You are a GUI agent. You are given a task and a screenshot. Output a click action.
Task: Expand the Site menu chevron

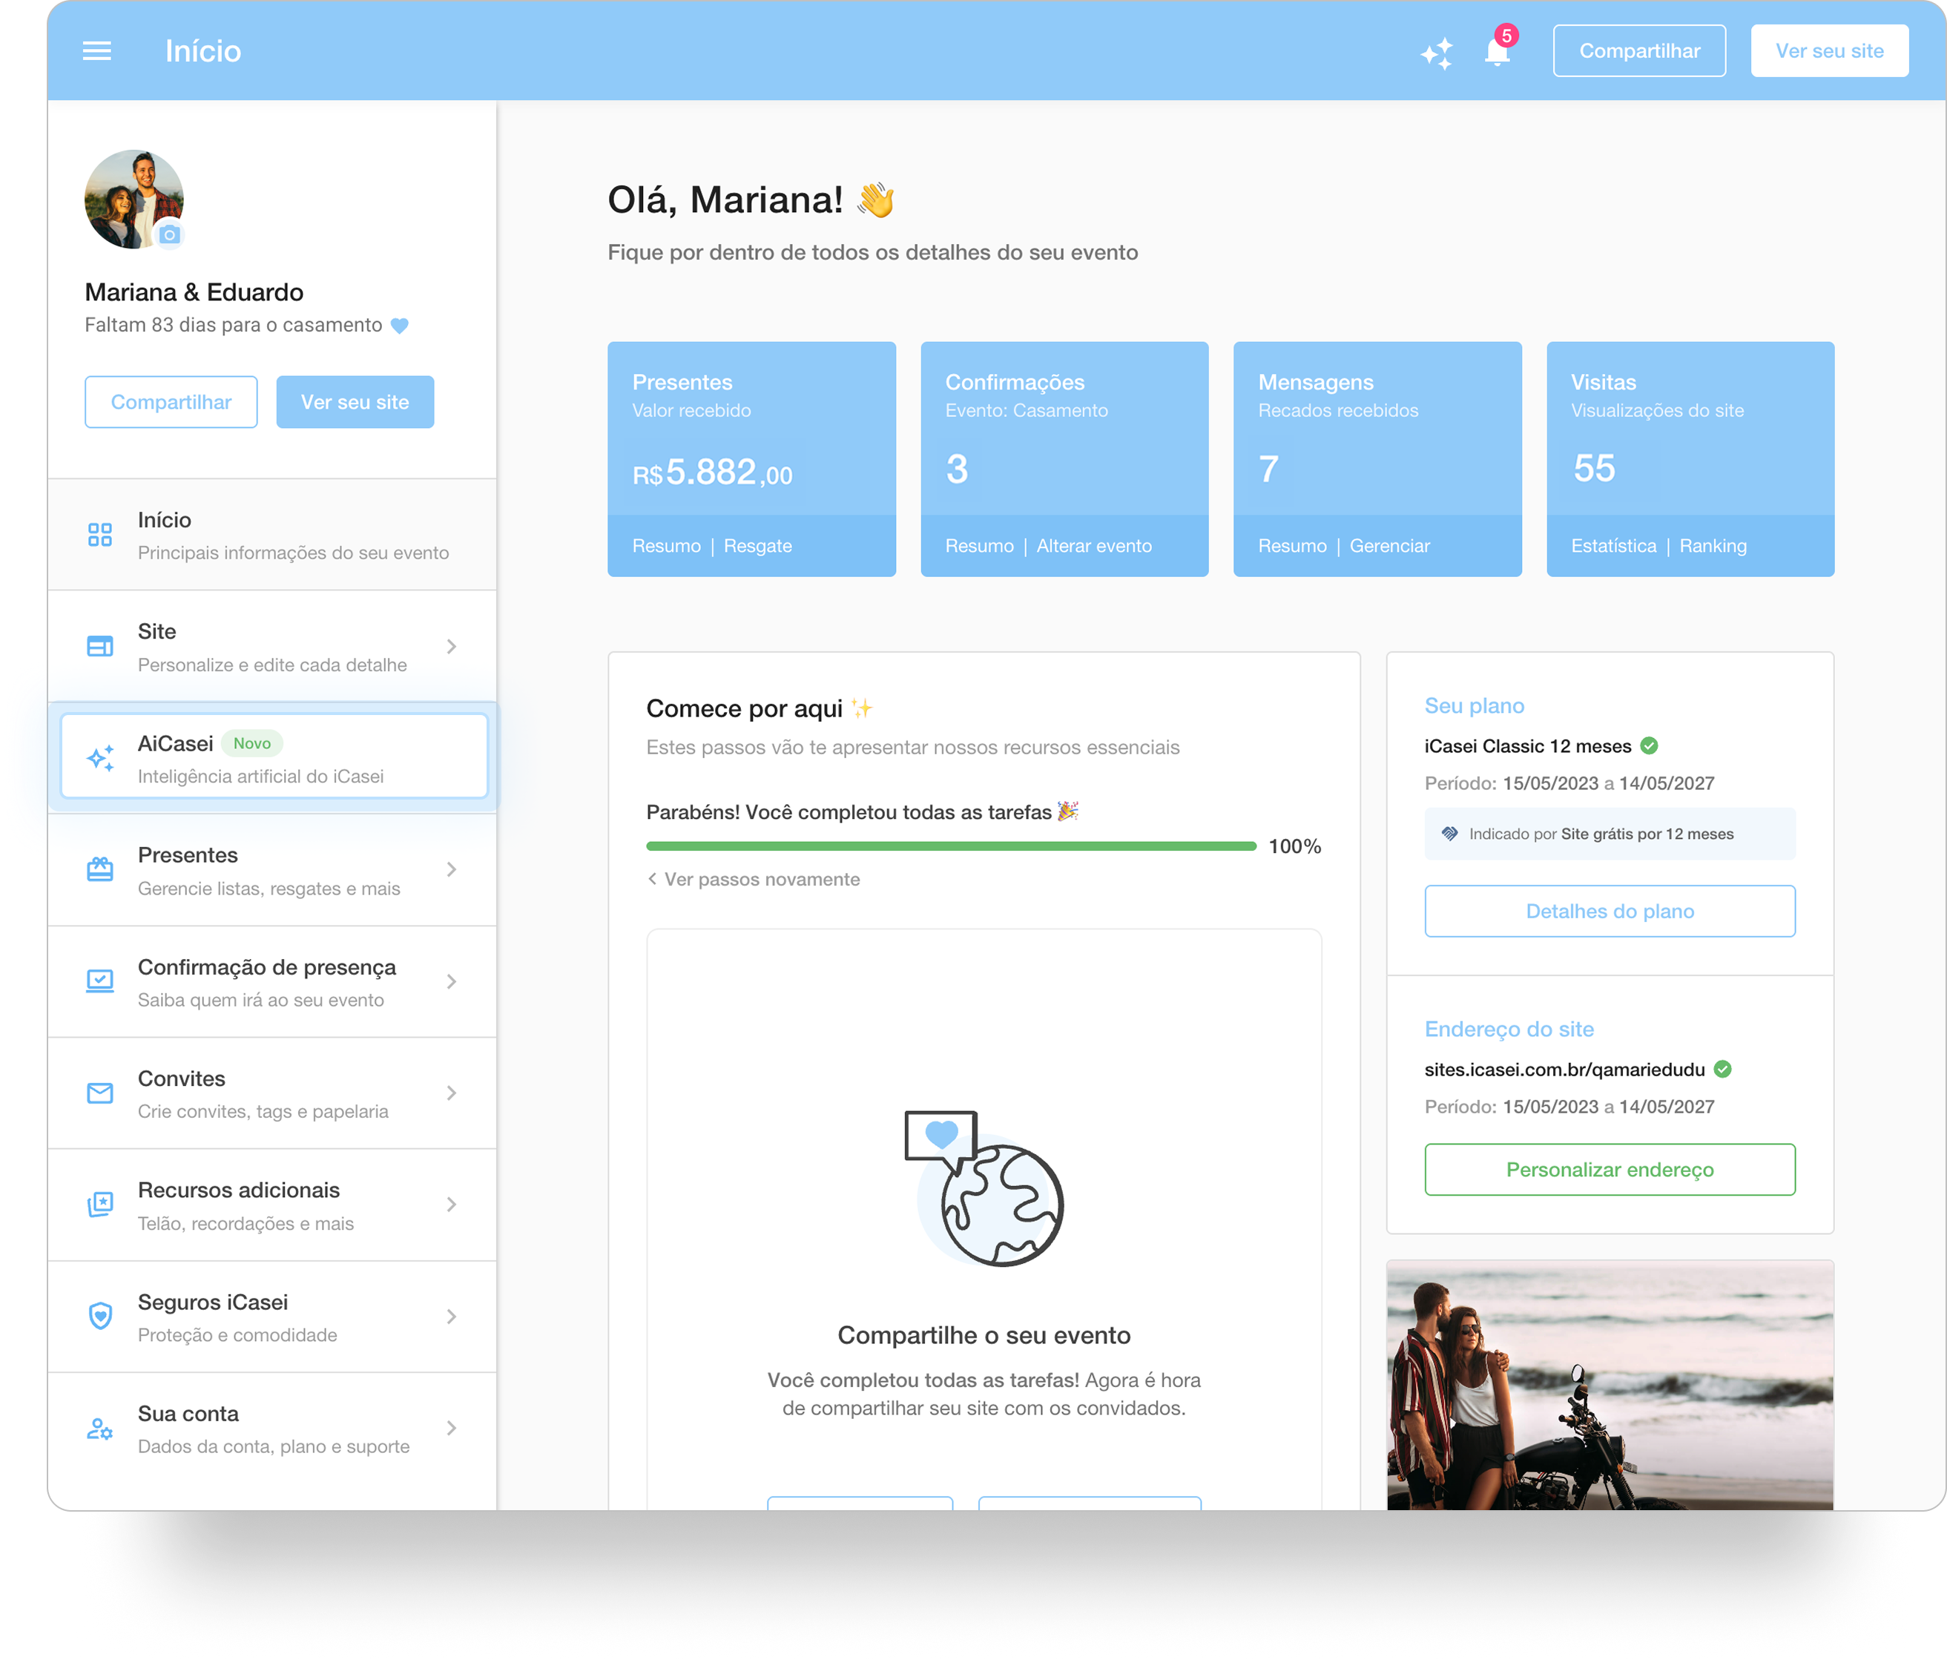click(x=452, y=646)
